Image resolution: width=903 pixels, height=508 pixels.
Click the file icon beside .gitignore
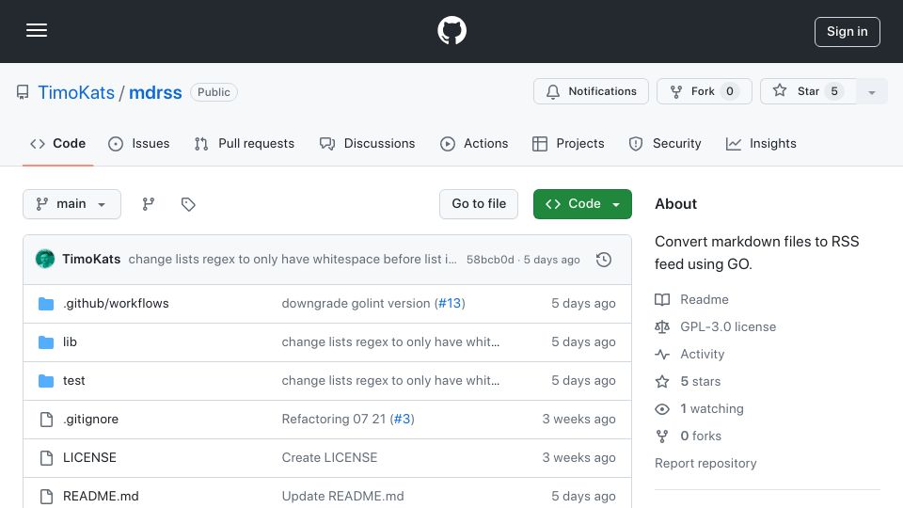tap(46, 420)
